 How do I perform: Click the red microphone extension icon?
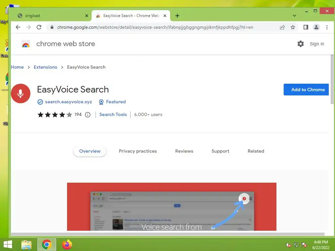click(x=21, y=93)
